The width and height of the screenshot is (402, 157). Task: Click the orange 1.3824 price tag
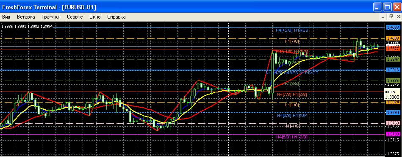tap(393, 102)
